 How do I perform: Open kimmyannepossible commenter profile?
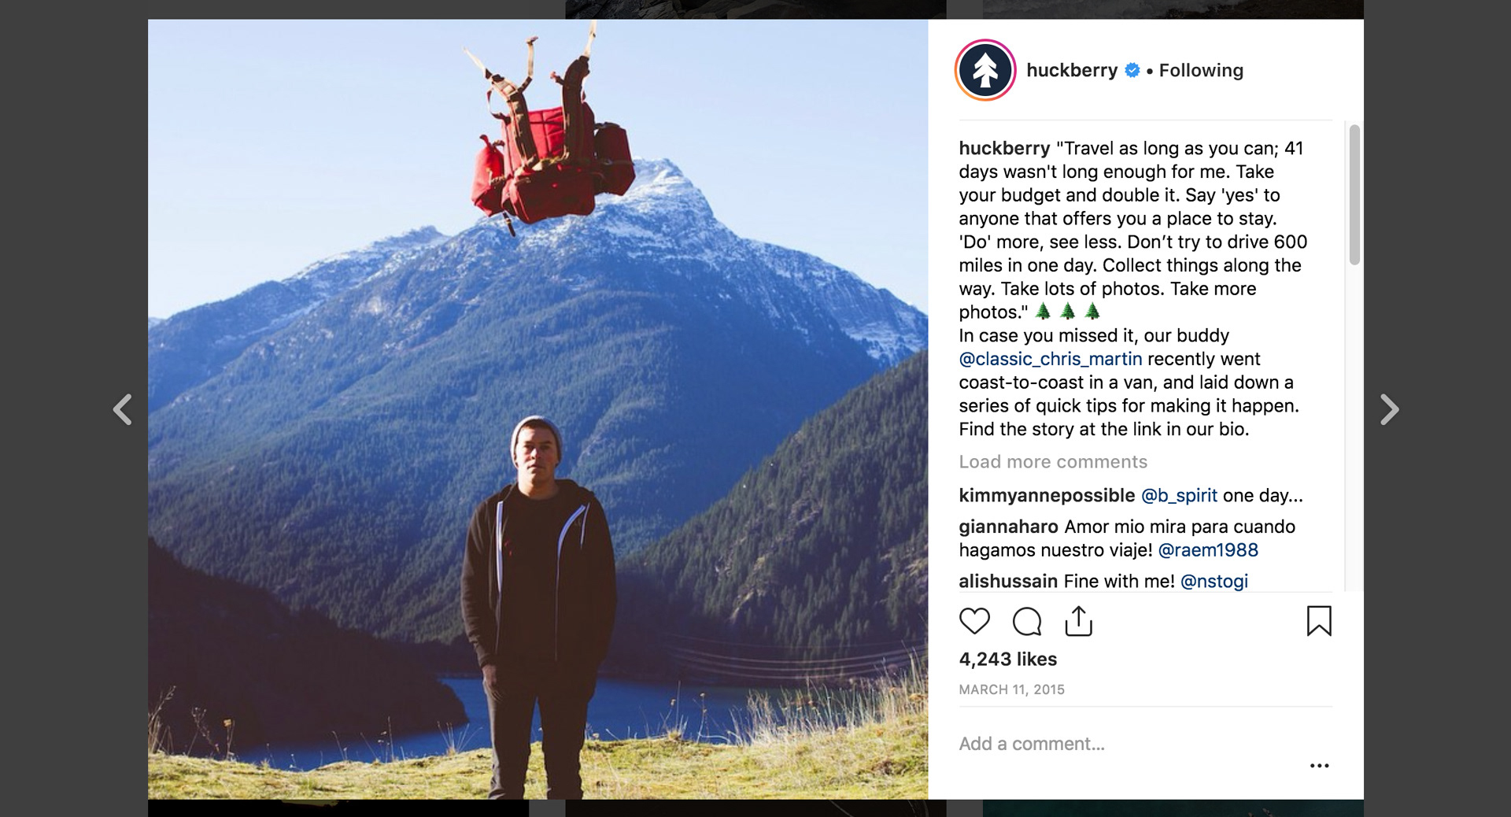(1047, 495)
